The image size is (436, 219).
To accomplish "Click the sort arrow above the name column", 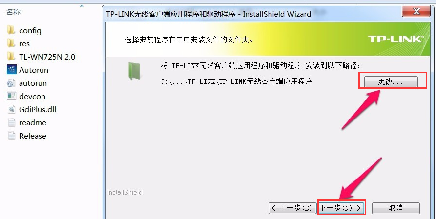I will 82,6.
